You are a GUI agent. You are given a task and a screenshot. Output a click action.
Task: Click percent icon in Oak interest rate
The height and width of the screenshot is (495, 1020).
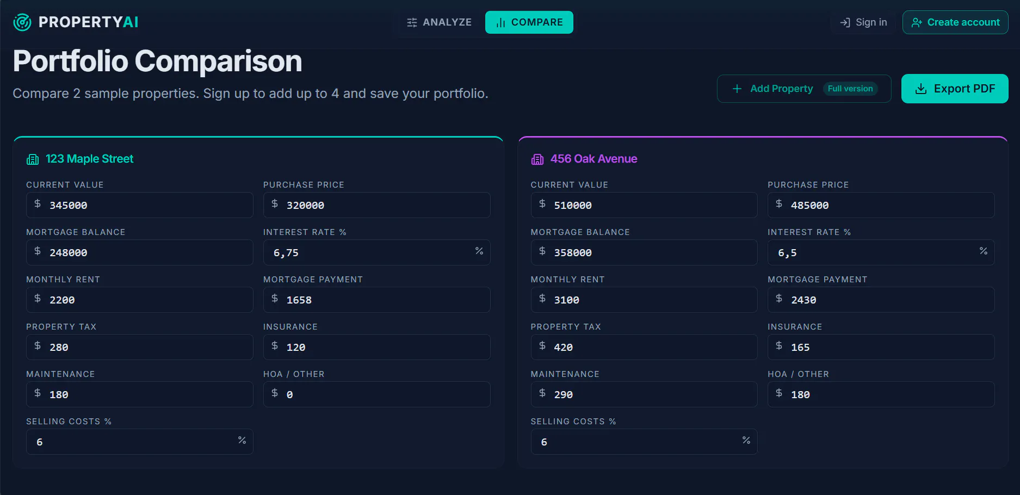pyautogui.click(x=984, y=251)
